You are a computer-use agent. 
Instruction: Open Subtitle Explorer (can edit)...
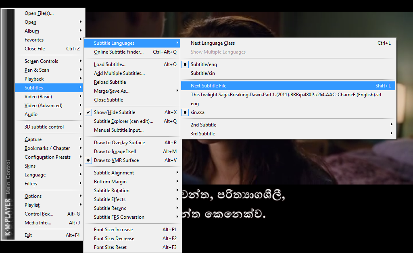click(x=132, y=121)
